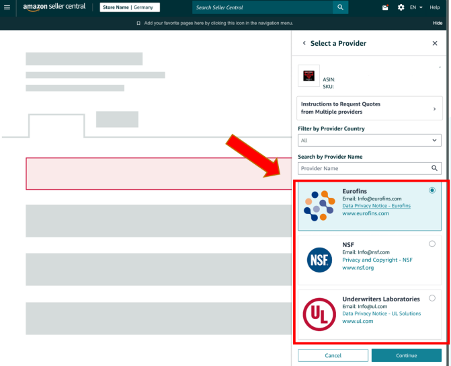Open www.eurofins.com link
451x366 pixels.
[x=365, y=213]
